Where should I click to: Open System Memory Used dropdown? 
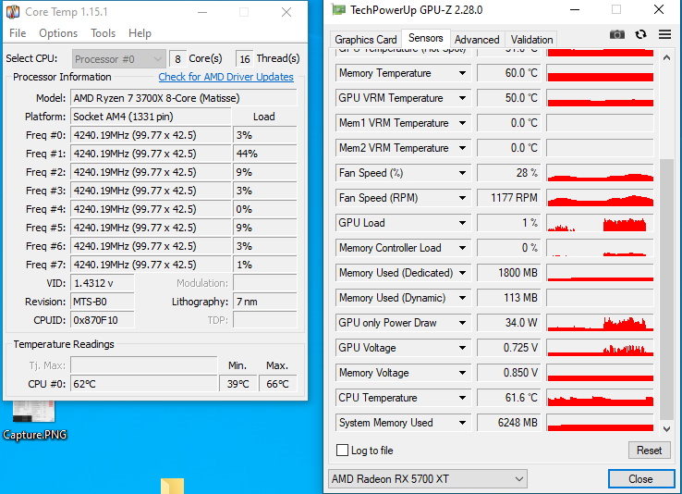pos(462,423)
